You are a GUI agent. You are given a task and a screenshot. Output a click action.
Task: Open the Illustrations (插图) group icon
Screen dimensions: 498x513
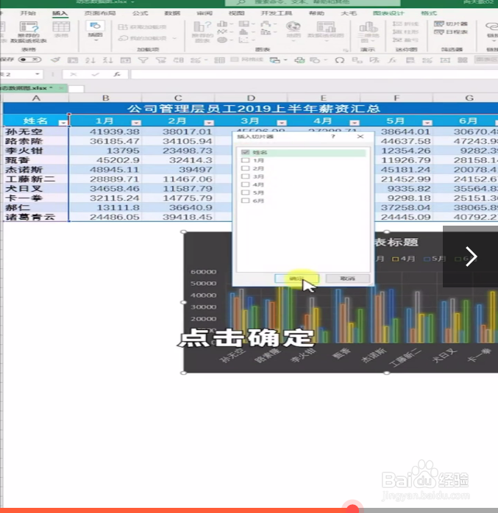(96, 31)
